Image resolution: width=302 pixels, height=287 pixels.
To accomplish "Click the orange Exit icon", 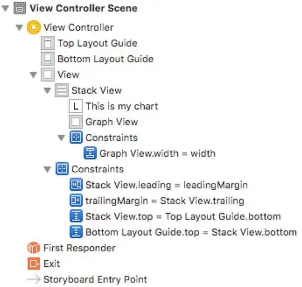I will click(34, 264).
